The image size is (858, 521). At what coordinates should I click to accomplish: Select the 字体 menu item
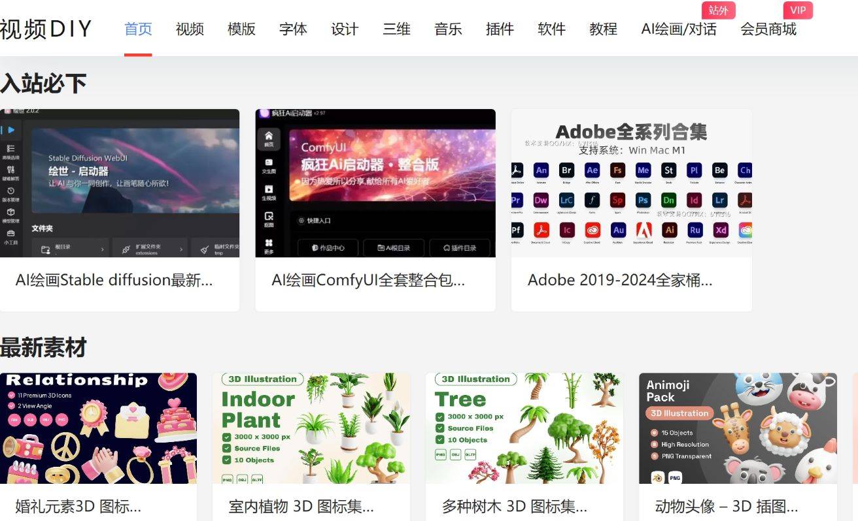(293, 29)
